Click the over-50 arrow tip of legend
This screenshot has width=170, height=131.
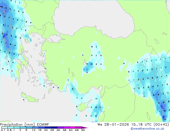pos(85,128)
